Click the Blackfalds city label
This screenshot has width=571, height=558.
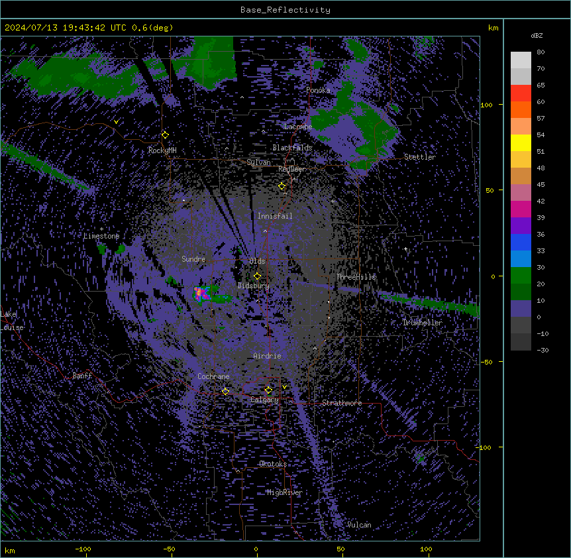pos(292,148)
